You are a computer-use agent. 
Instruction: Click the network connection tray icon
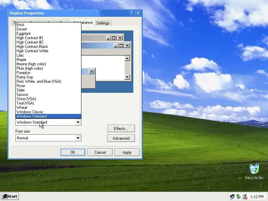pos(232,197)
